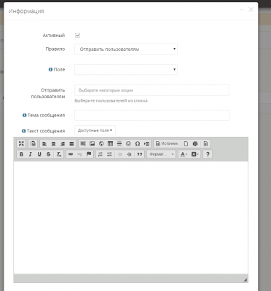Image resolution: width=271 pixels, height=291 pixels.
Task: Click the document icon right of the print icon
Action: point(205,143)
